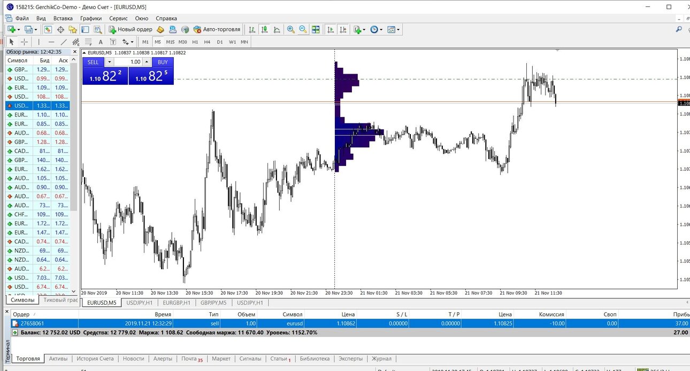Image resolution: width=690 pixels, height=371 pixels.
Task: Select the text 'A' drawing tool
Action: (101, 42)
